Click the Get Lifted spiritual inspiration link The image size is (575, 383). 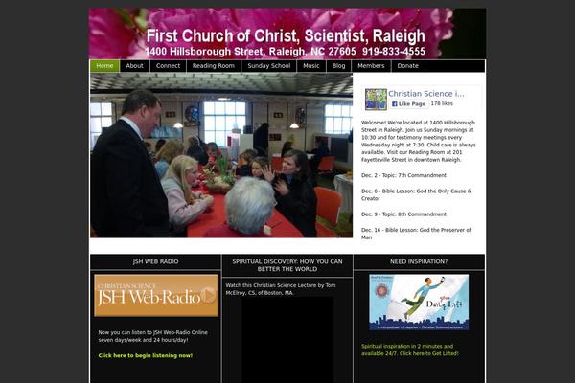tap(410, 350)
